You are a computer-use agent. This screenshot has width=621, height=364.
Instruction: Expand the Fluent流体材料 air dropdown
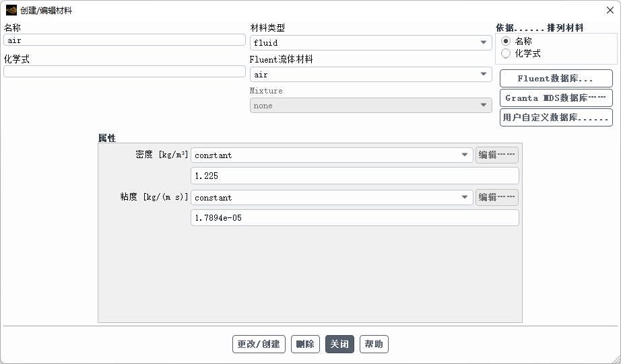[370, 75]
